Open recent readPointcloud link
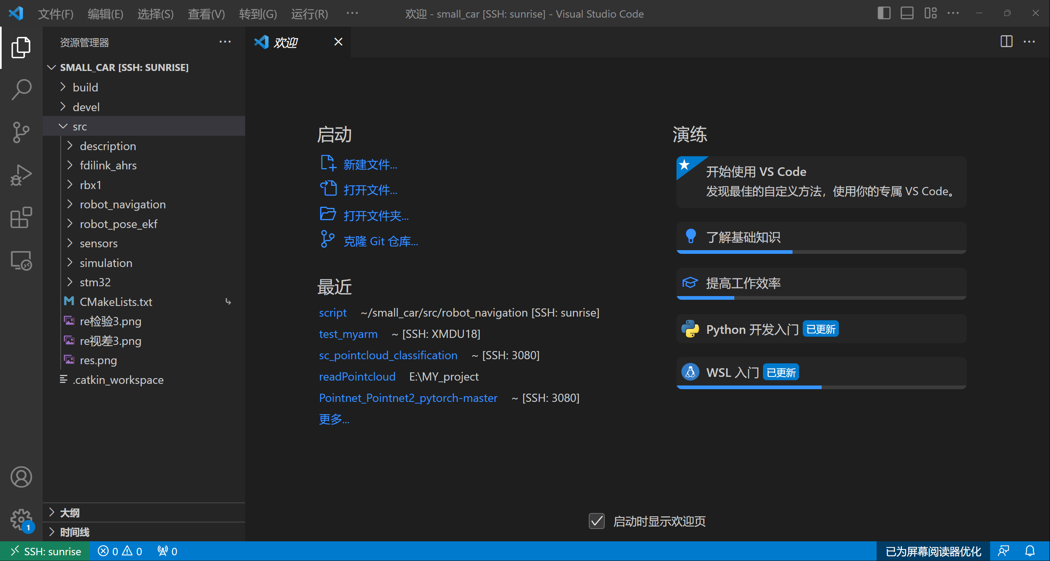The image size is (1050, 561). (357, 376)
